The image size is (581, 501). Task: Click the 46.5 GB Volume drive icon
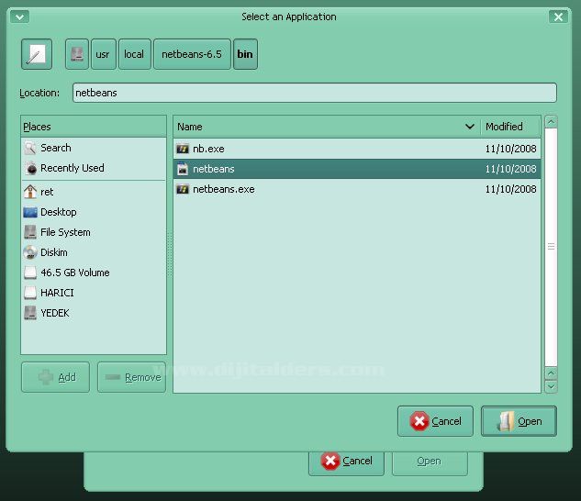tap(30, 273)
